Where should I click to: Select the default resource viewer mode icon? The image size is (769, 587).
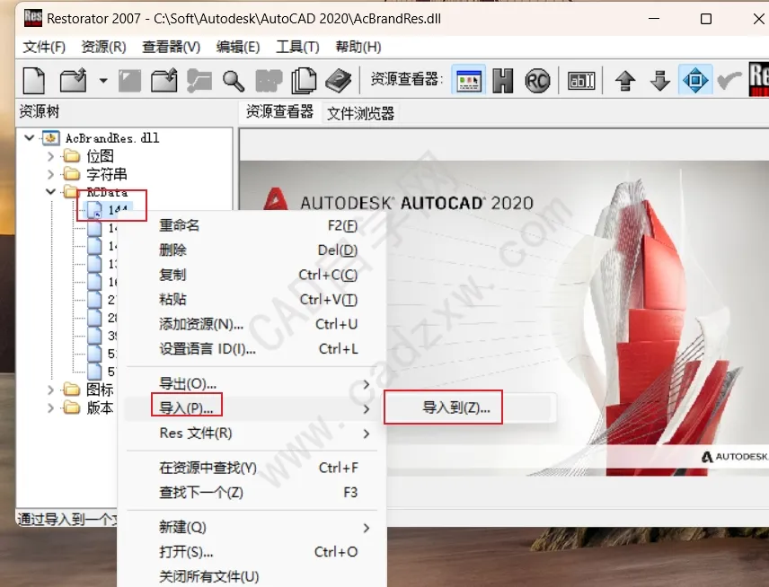point(468,80)
